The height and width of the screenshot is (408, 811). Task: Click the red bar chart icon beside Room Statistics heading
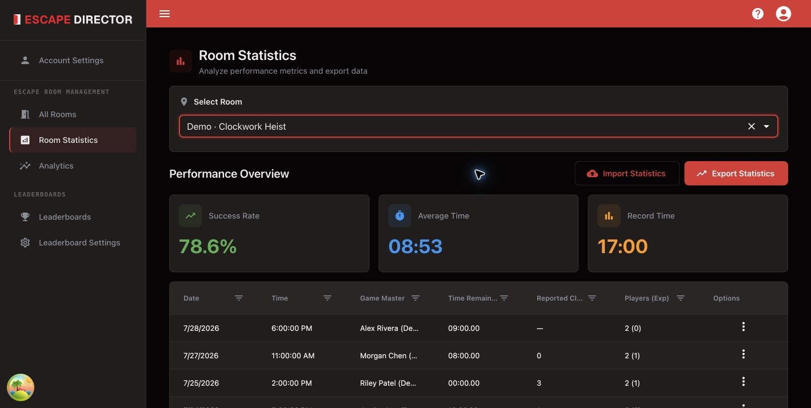(181, 61)
